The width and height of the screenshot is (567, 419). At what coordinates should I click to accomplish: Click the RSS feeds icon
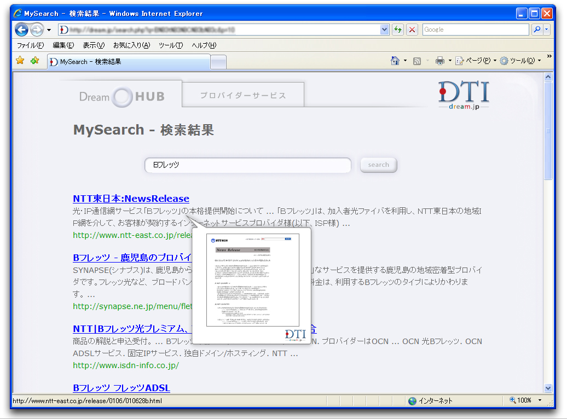click(417, 61)
